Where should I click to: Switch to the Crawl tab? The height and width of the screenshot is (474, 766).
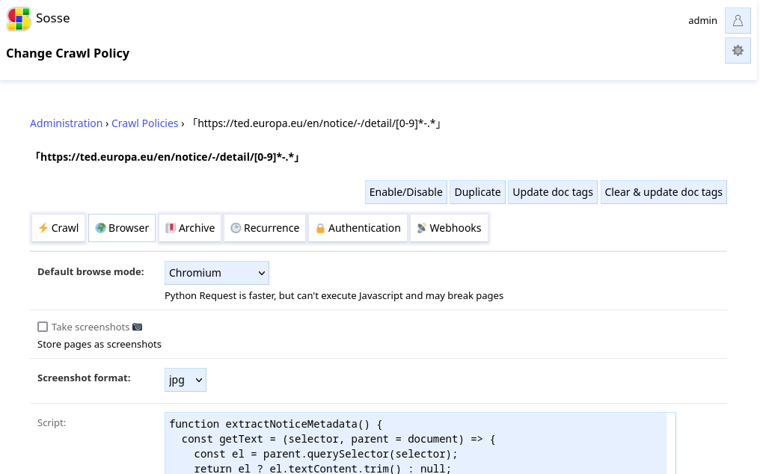click(58, 228)
